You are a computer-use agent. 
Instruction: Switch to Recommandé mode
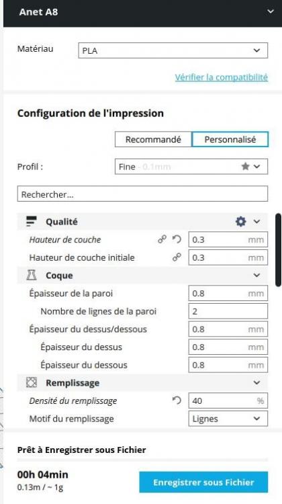[153, 140]
